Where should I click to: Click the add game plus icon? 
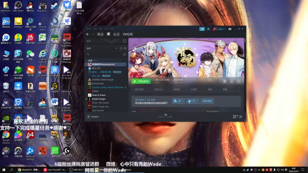pyautogui.click(x=89, y=117)
